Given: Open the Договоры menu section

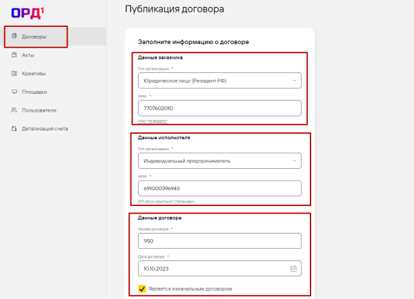Looking at the screenshot, I should point(53,37).
